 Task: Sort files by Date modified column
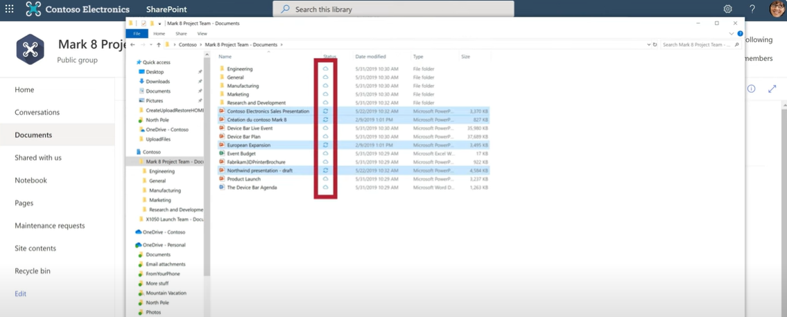pos(370,56)
